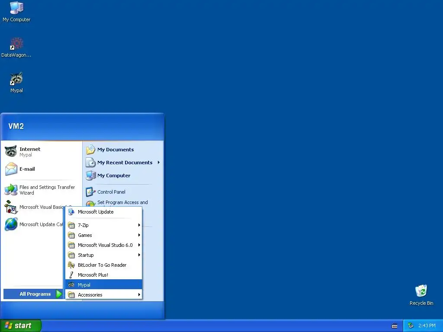The width and height of the screenshot is (443, 332).
Task: Click the 2:43 PM clock
Action: [x=427, y=326]
